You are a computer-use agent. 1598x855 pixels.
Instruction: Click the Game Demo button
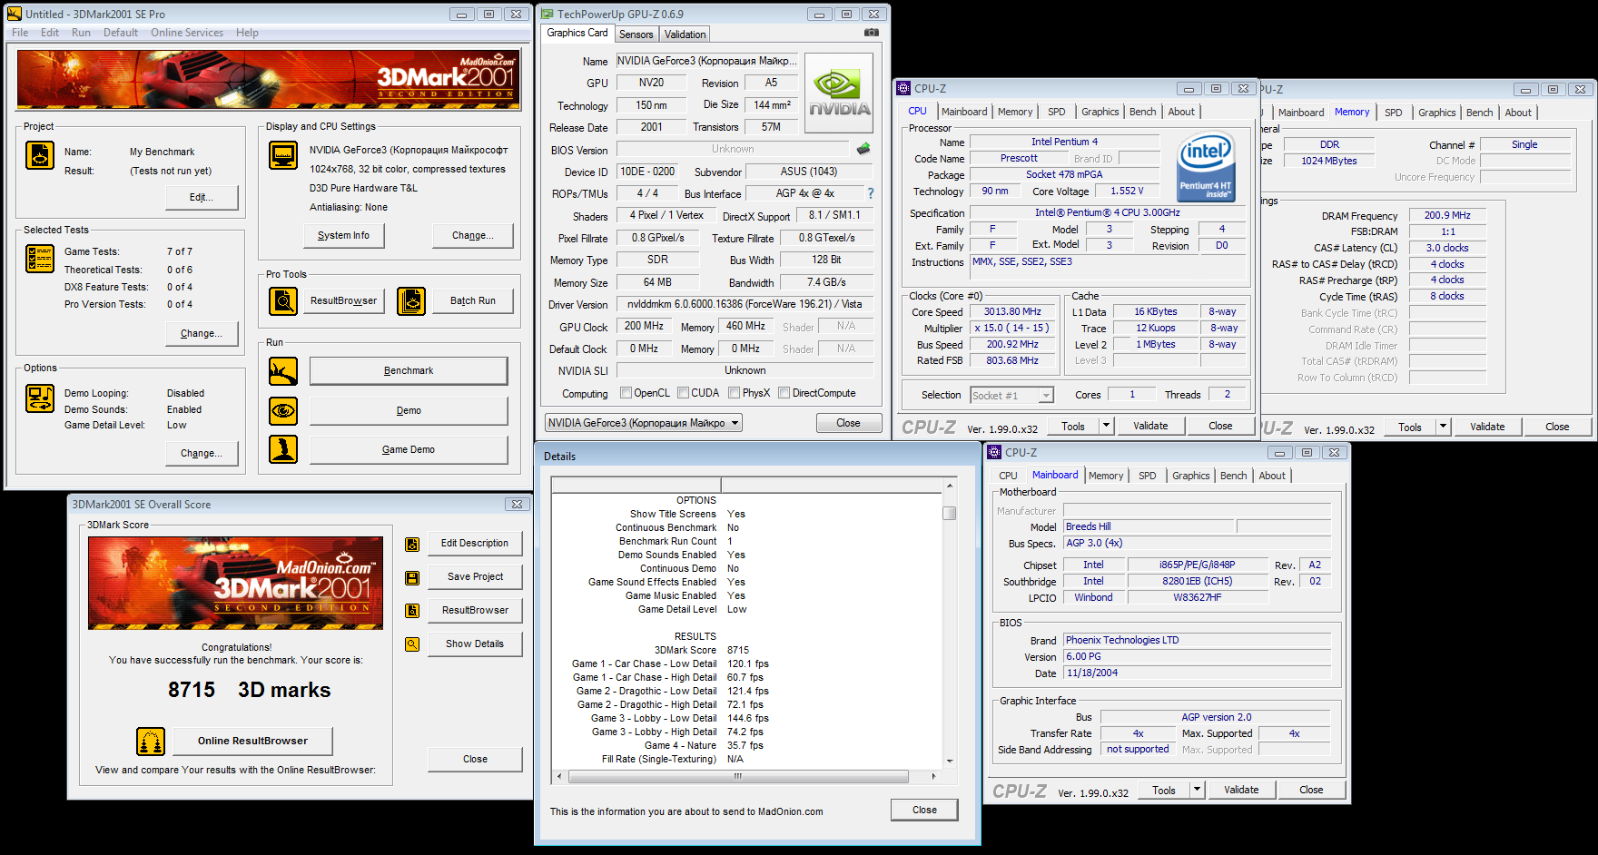(409, 450)
